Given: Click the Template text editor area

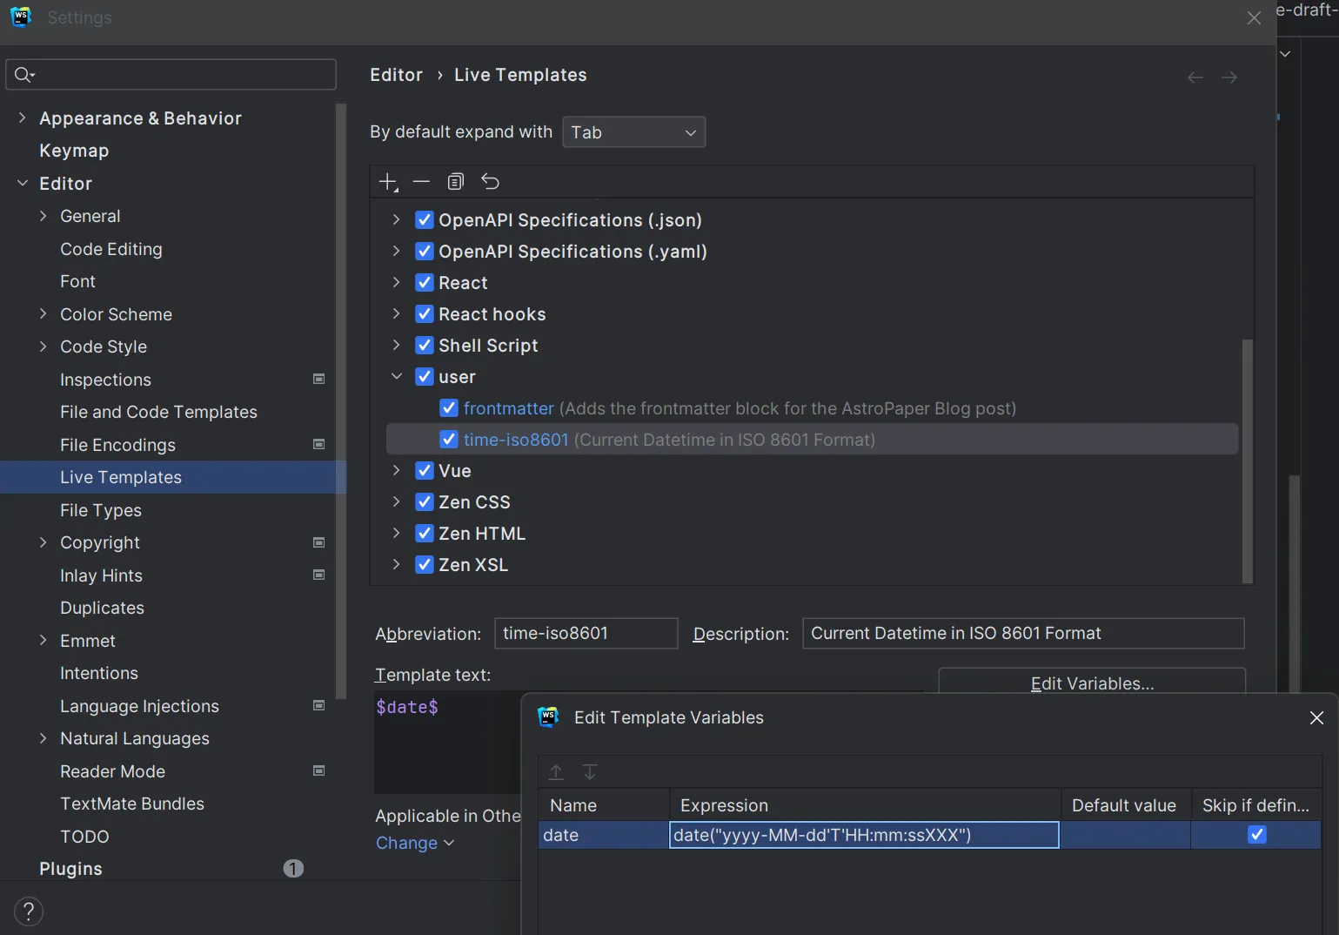Looking at the screenshot, I should [x=447, y=743].
